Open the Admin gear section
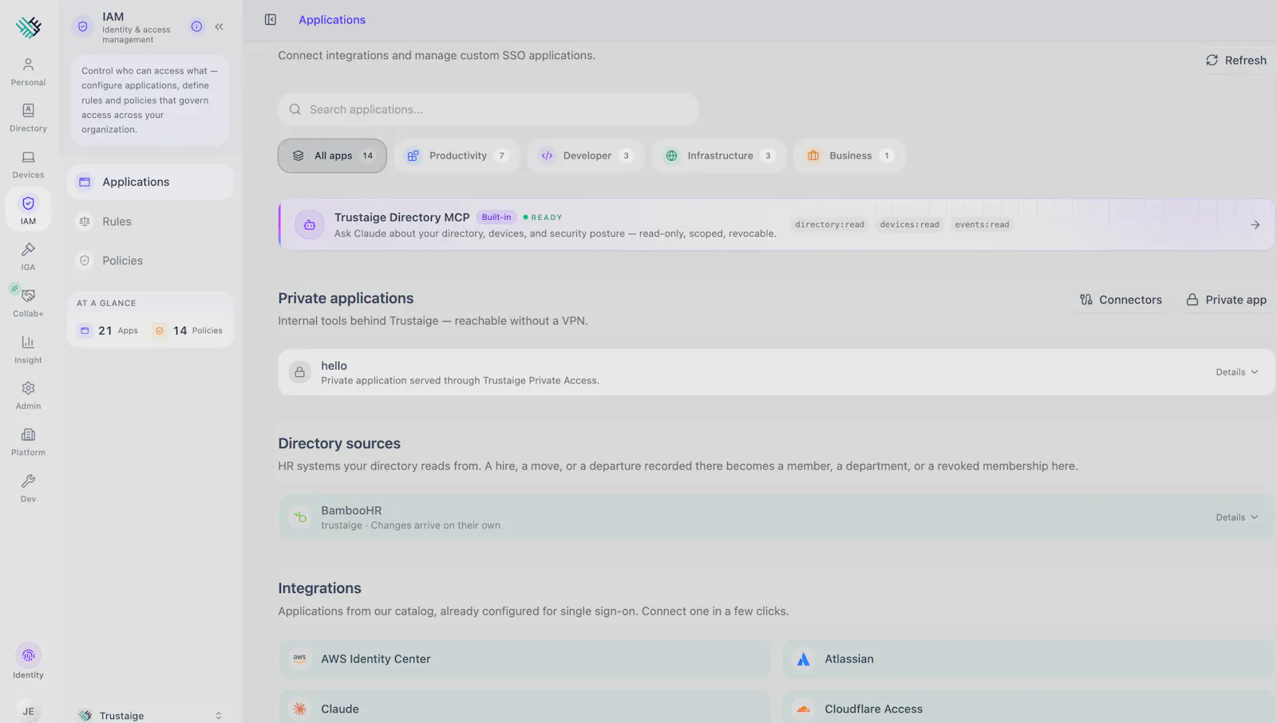Viewport: 1277px width, 723px height. pyautogui.click(x=28, y=395)
